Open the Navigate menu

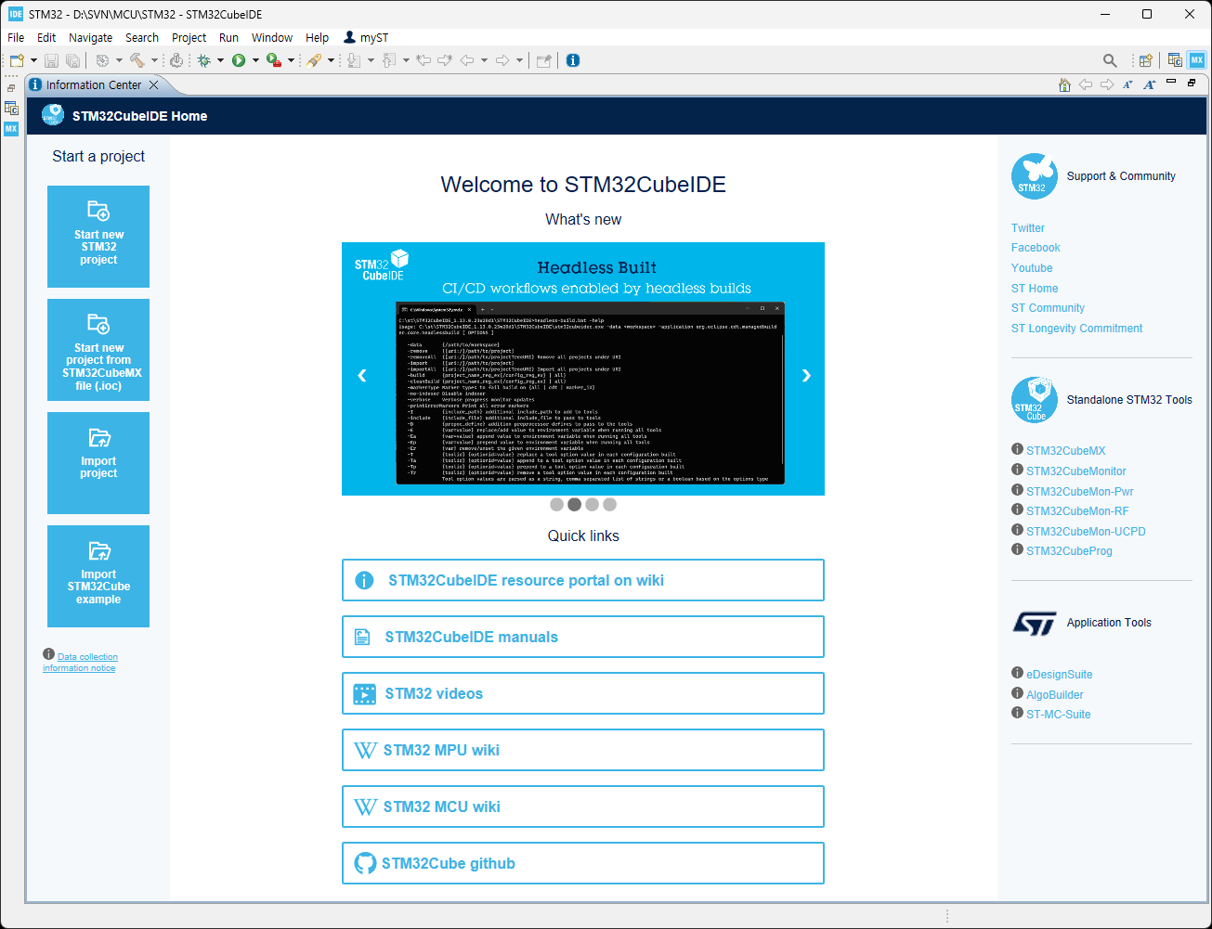click(x=90, y=37)
